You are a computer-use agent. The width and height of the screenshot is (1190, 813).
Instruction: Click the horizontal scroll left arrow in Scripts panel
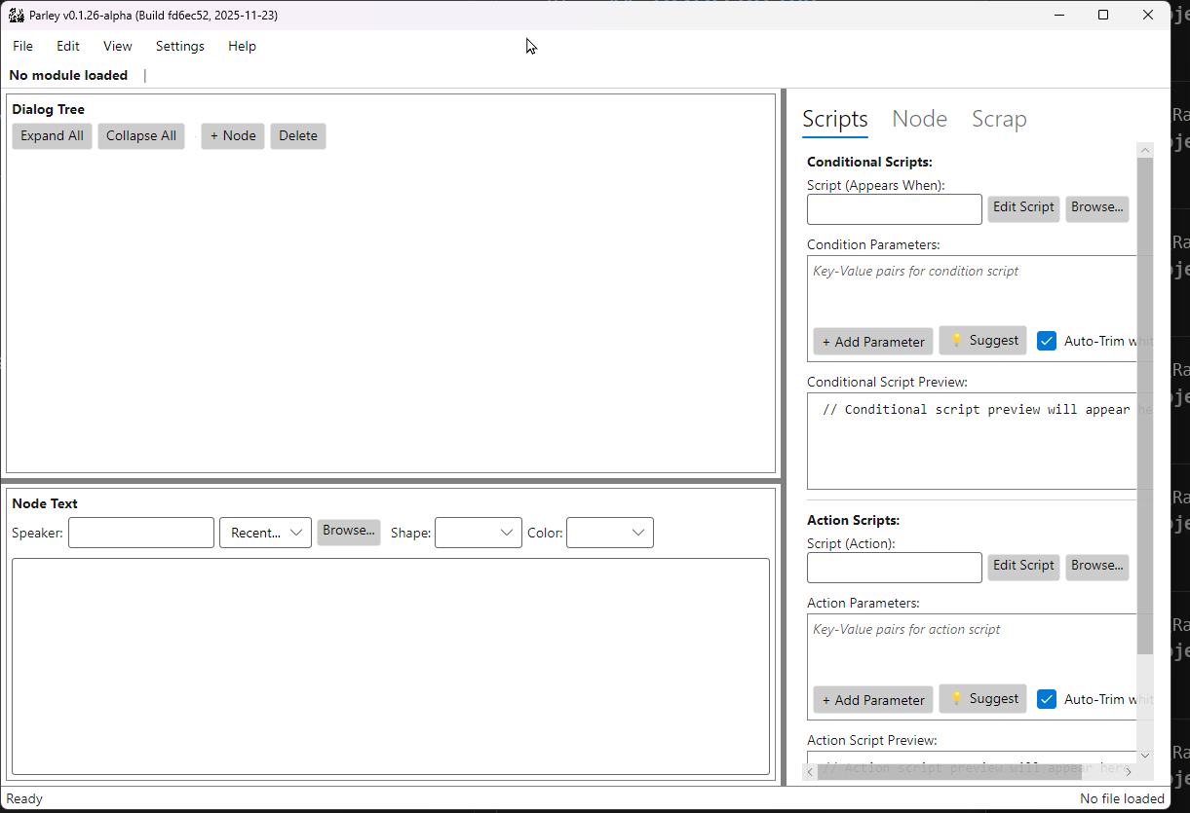point(811,772)
